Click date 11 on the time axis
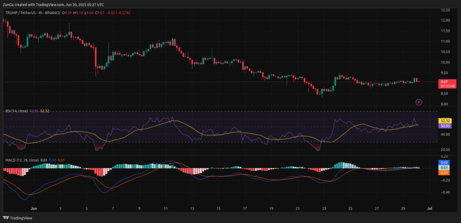461x223 pixels. click(166, 209)
